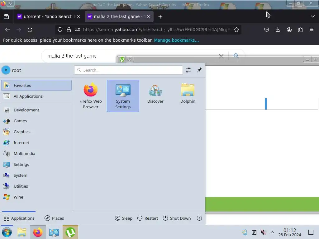Screen dimensions: 319x239
Task: View site security padlock info
Action: [x=69, y=30]
